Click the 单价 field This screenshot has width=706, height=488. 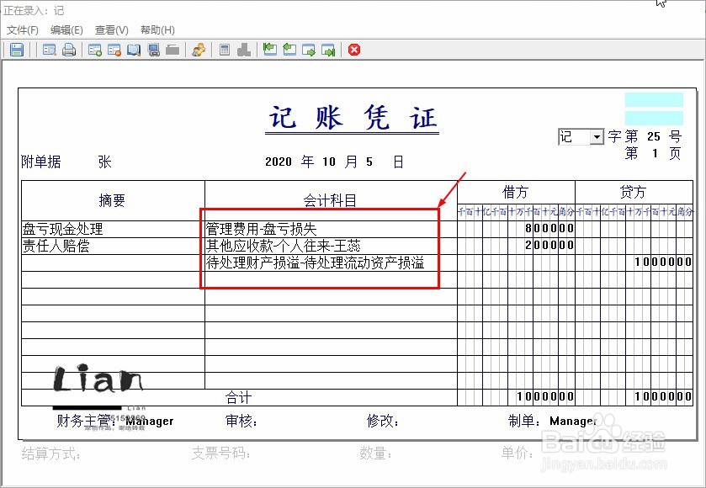[x=518, y=453]
